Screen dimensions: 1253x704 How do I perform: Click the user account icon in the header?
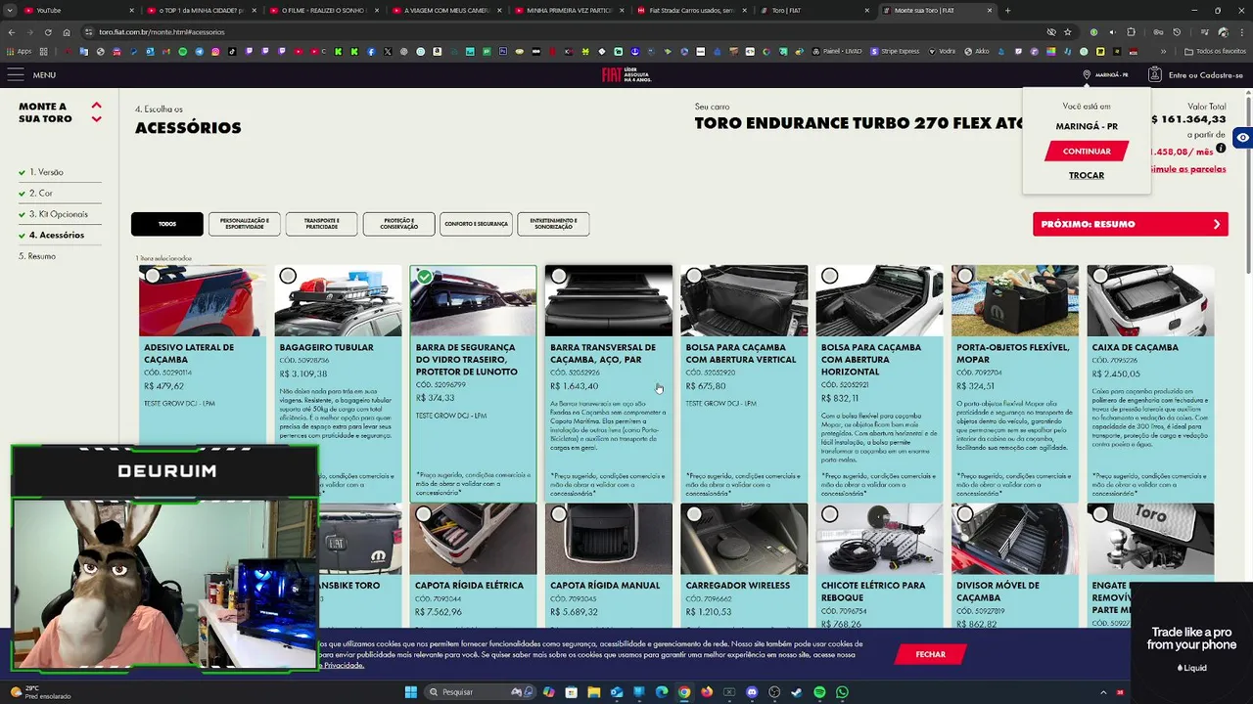1155,74
